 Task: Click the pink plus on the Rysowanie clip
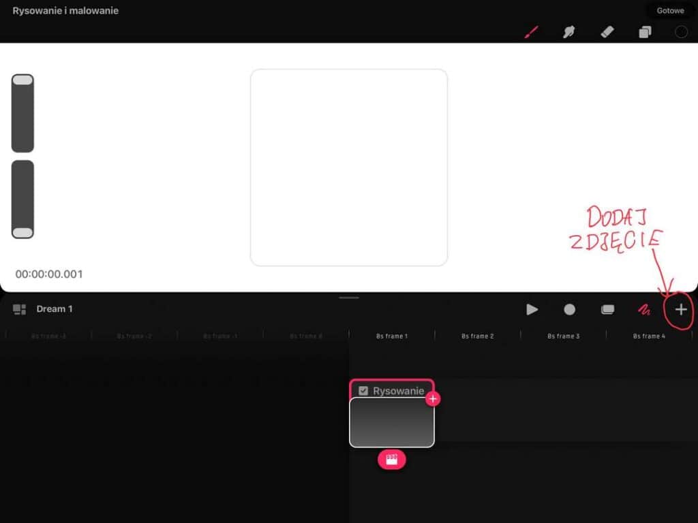pos(433,399)
